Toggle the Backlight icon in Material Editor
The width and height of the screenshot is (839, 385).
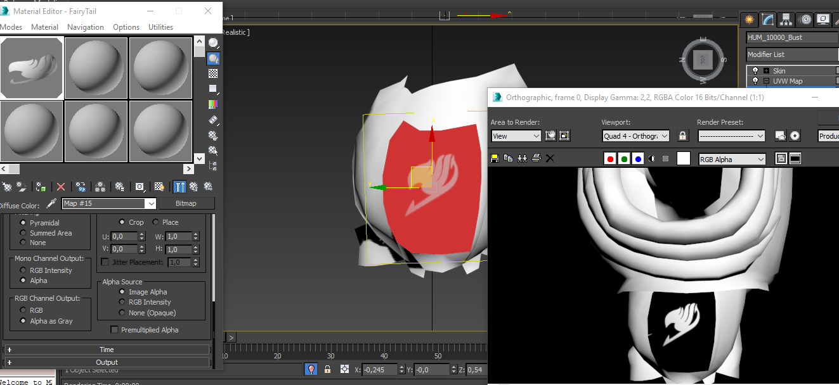click(214, 58)
